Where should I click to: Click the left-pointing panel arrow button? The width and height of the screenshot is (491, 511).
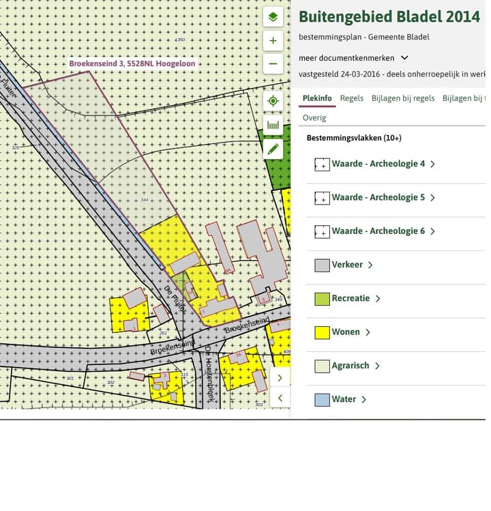click(x=280, y=398)
